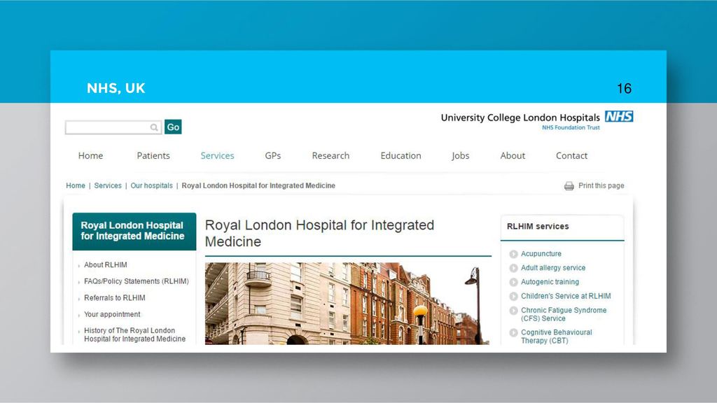
Task: Click arrow bullet beside Cognitive Behavioural Therapy
Action: (x=513, y=332)
